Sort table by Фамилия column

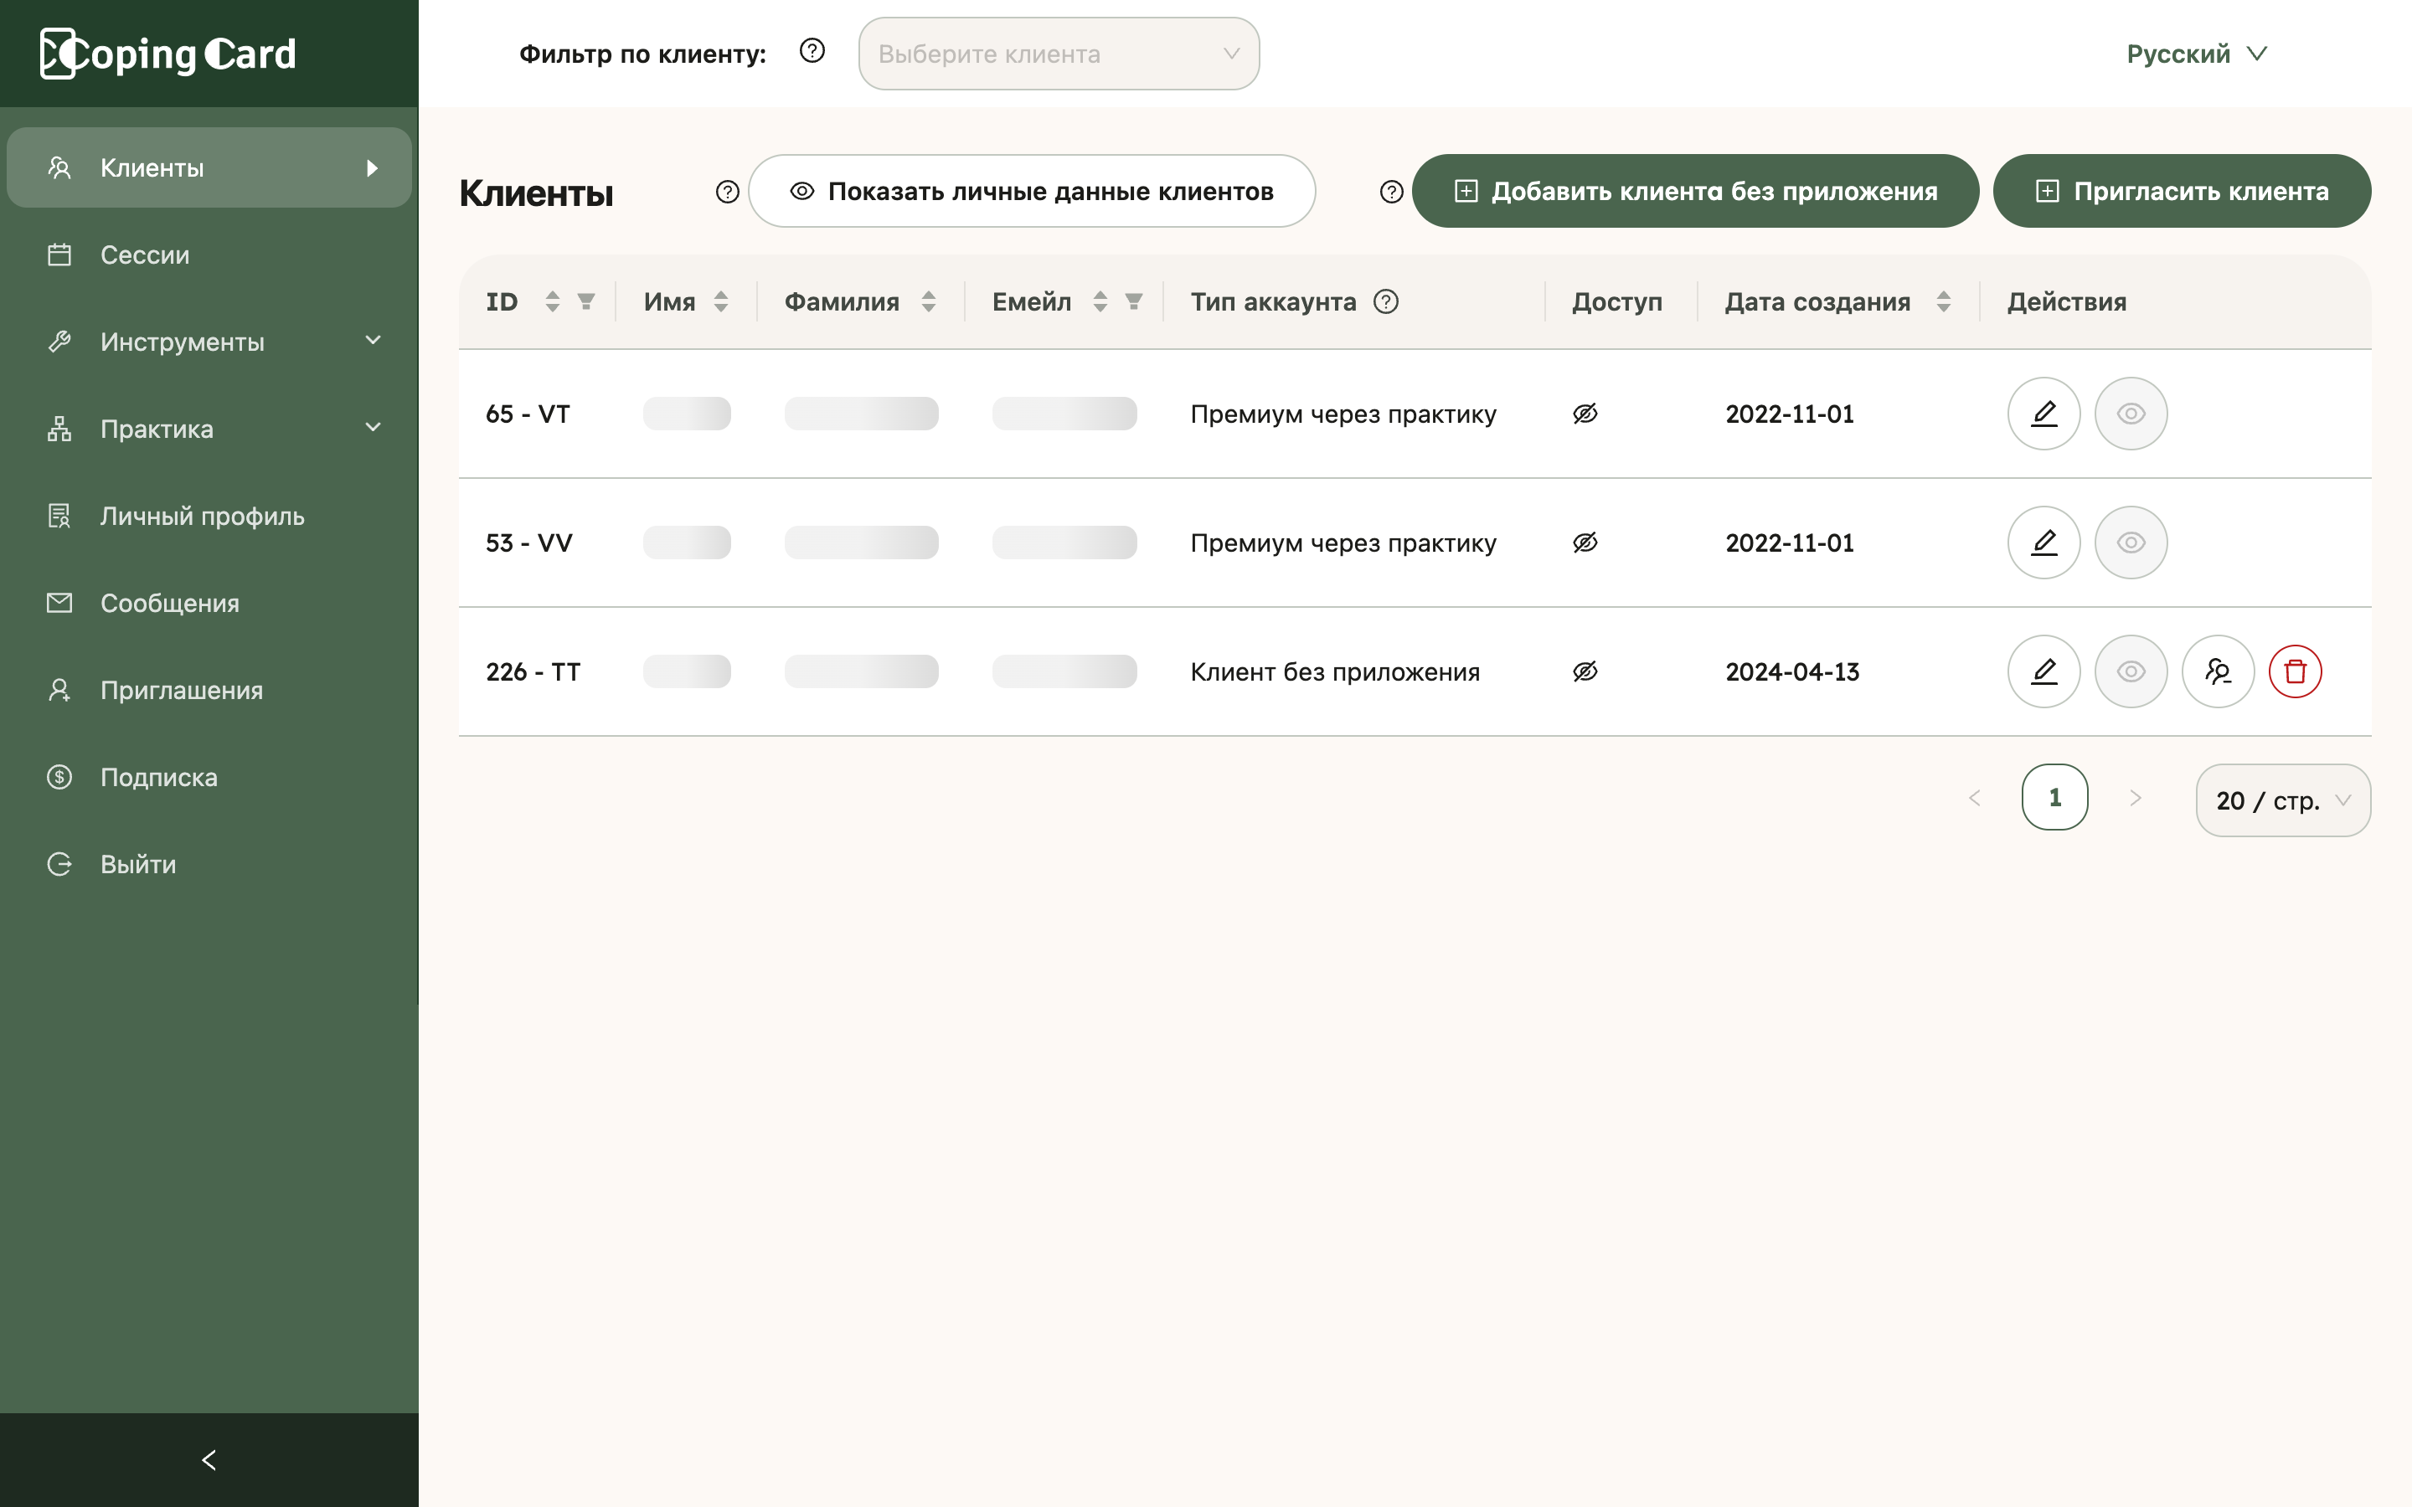pos(928,301)
